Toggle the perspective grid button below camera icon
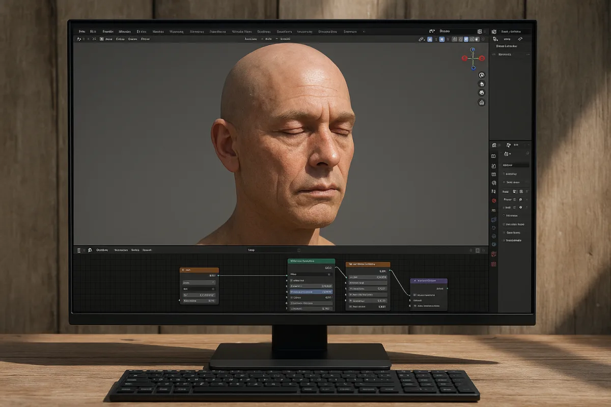The width and height of the screenshot is (611, 407). pyautogui.click(x=482, y=102)
